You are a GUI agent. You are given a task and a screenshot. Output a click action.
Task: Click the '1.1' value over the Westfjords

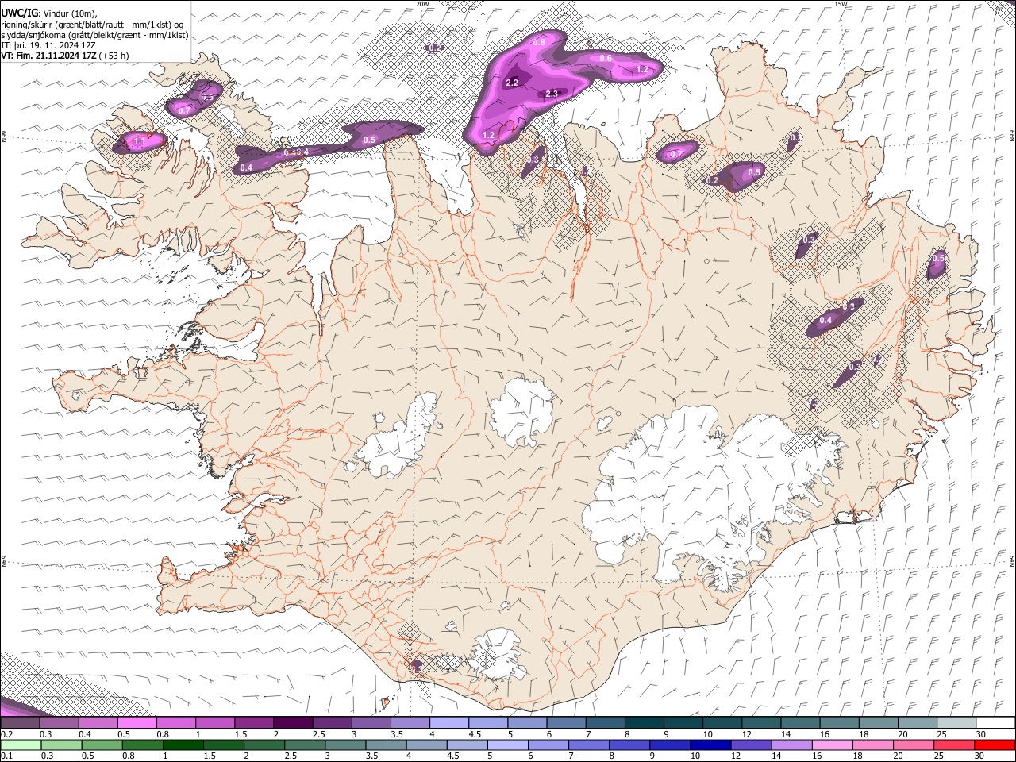[140, 142]
